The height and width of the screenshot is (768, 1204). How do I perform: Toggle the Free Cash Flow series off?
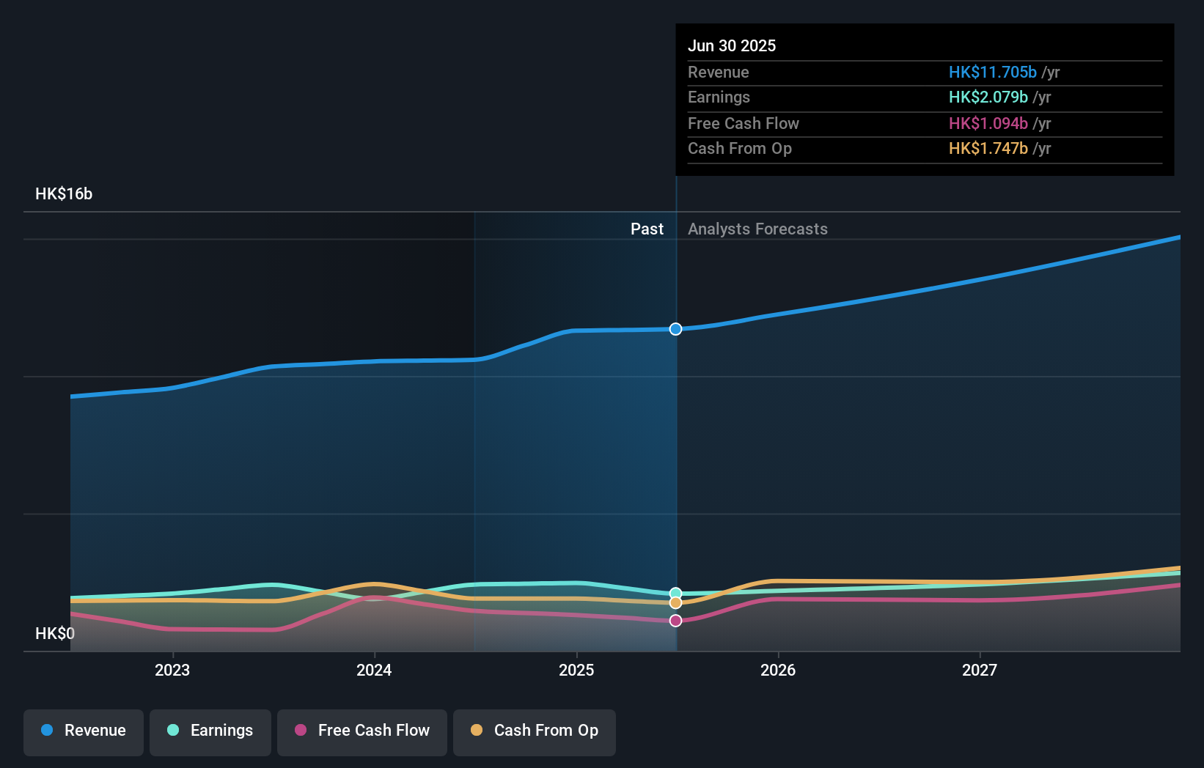click(361, 731)
